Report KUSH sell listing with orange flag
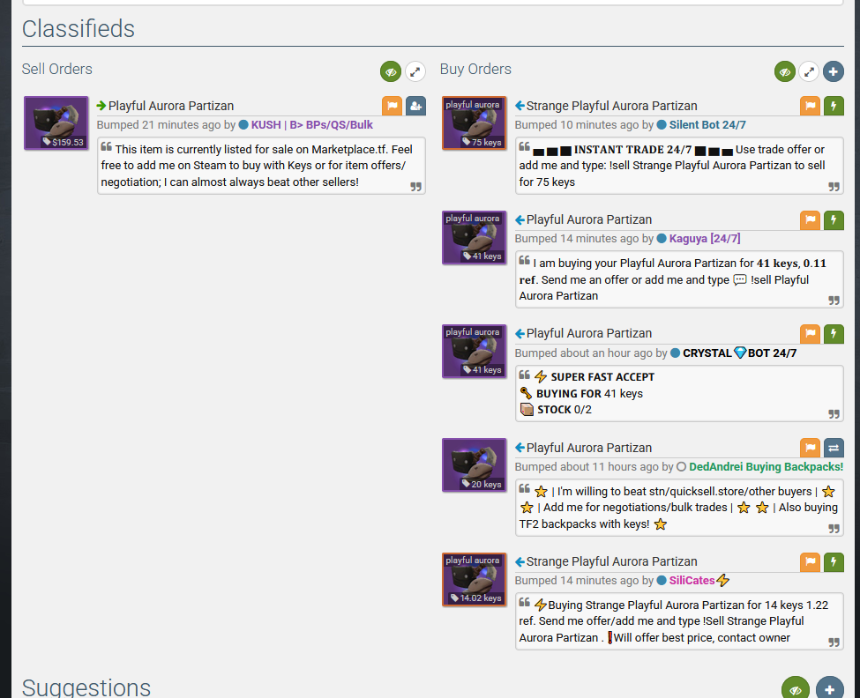The height and width of the screenshot is (698, 860). pyautogui.click(x=393, y=106)
